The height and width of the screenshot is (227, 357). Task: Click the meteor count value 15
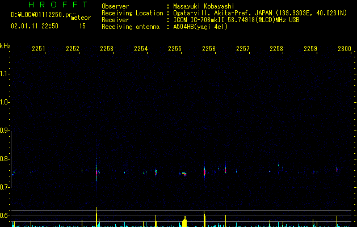tap(82, 26)
